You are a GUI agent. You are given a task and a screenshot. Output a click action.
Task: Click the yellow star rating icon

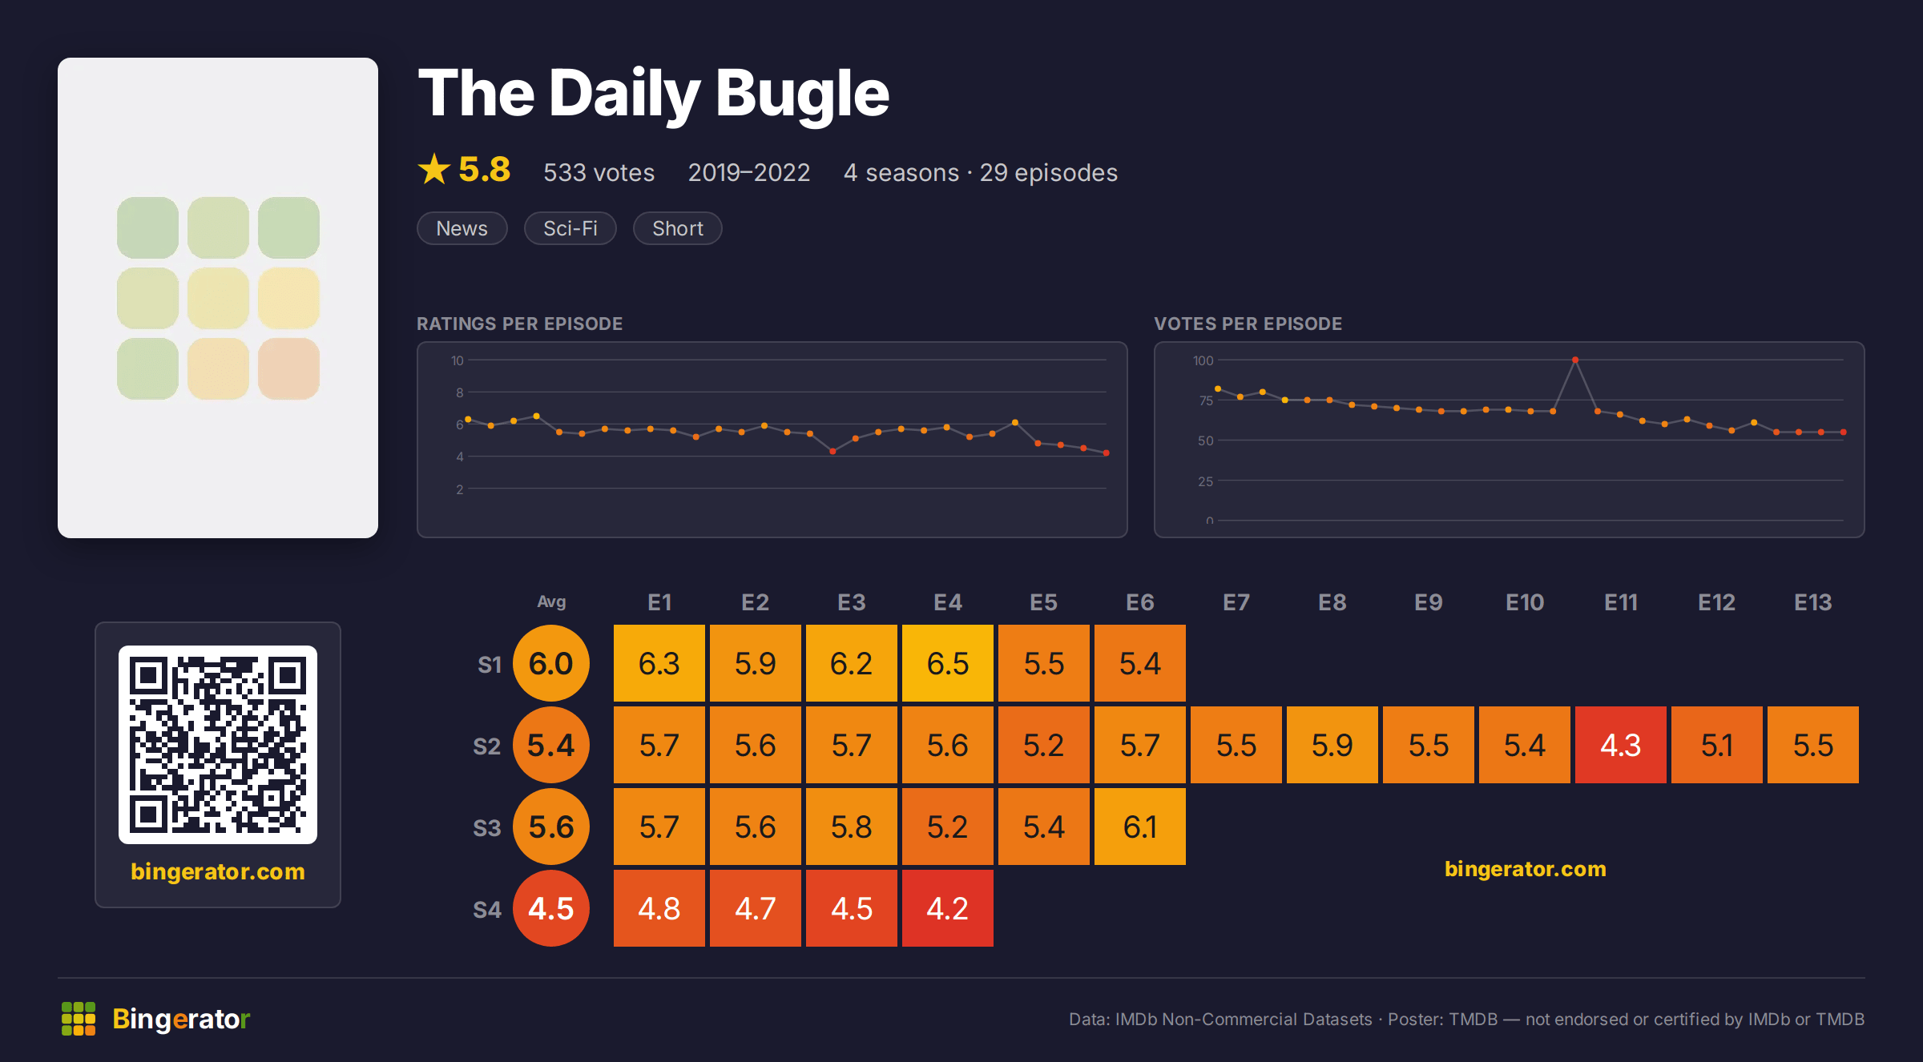pos(434,169)
